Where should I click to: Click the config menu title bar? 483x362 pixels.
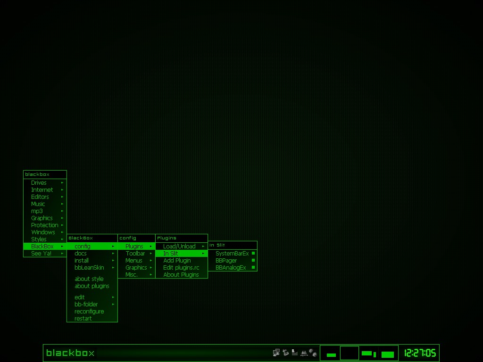136,238
